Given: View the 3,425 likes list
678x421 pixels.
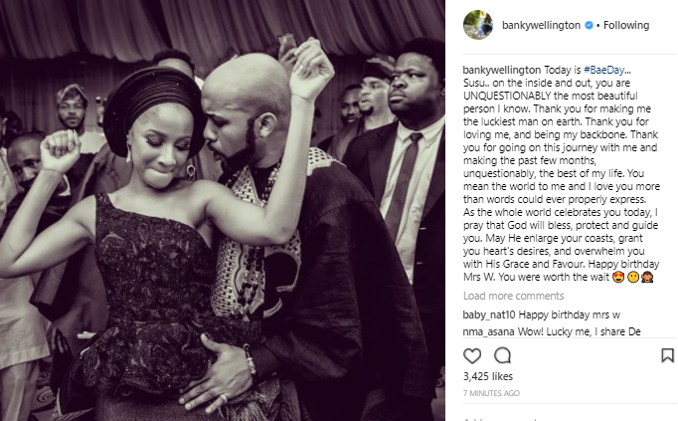Looking at the screenshot, I should pyautogui.click(x=488, y=376).
